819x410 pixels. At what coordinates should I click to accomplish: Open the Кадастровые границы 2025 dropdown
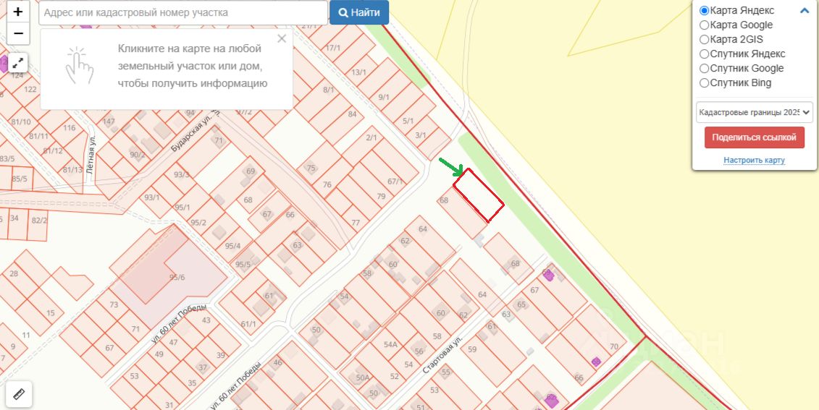[755, 112]
